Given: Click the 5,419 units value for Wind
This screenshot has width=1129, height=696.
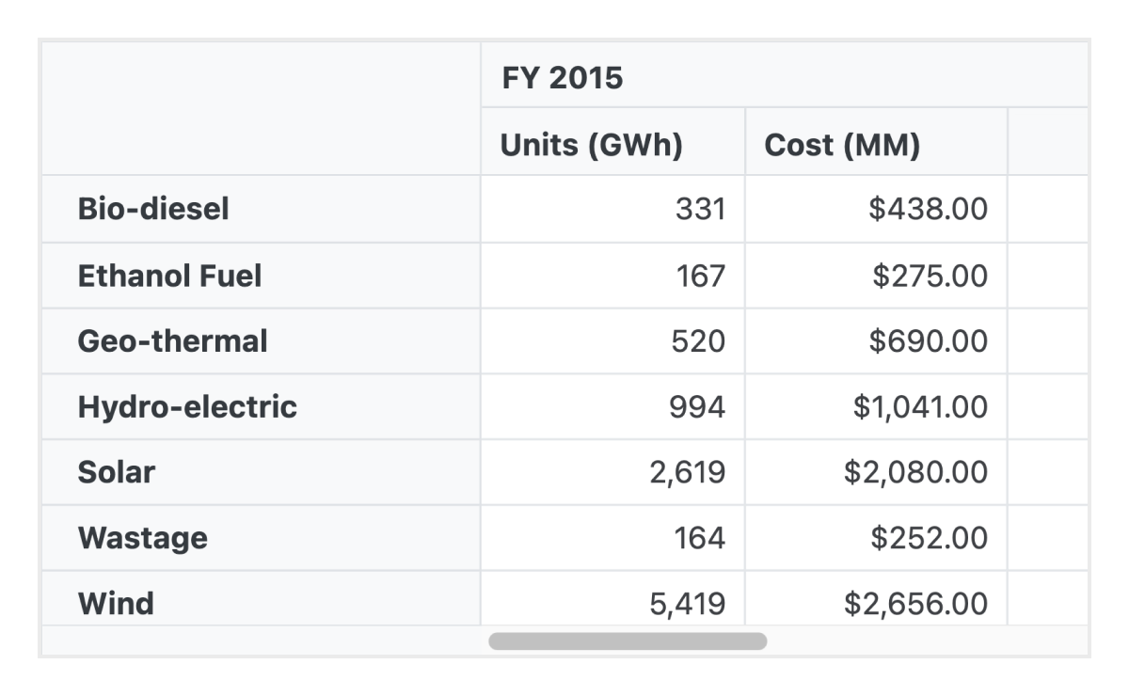Looking at the screenshot, I should point(696,604).
